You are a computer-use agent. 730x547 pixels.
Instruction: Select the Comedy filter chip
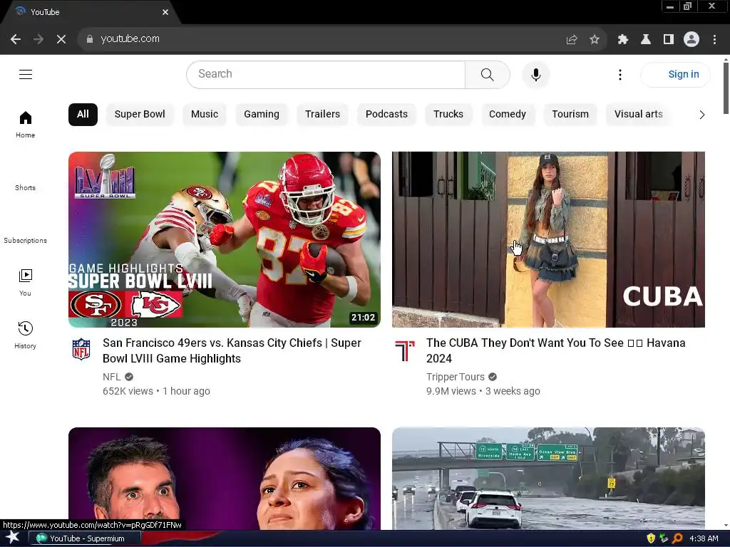click(x=507, y=115)
